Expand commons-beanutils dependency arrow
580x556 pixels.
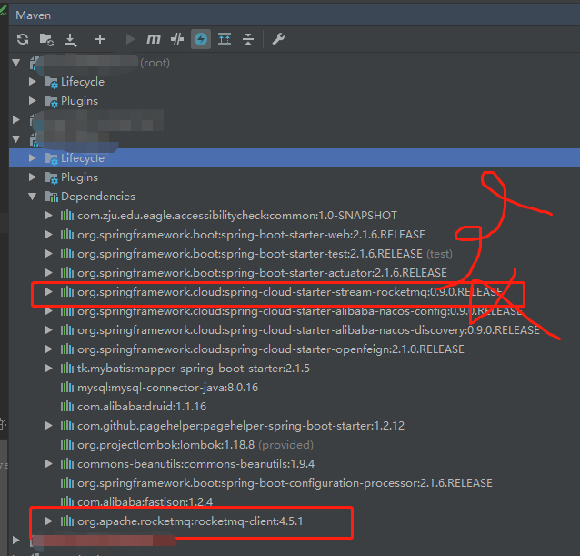[48, 464]
